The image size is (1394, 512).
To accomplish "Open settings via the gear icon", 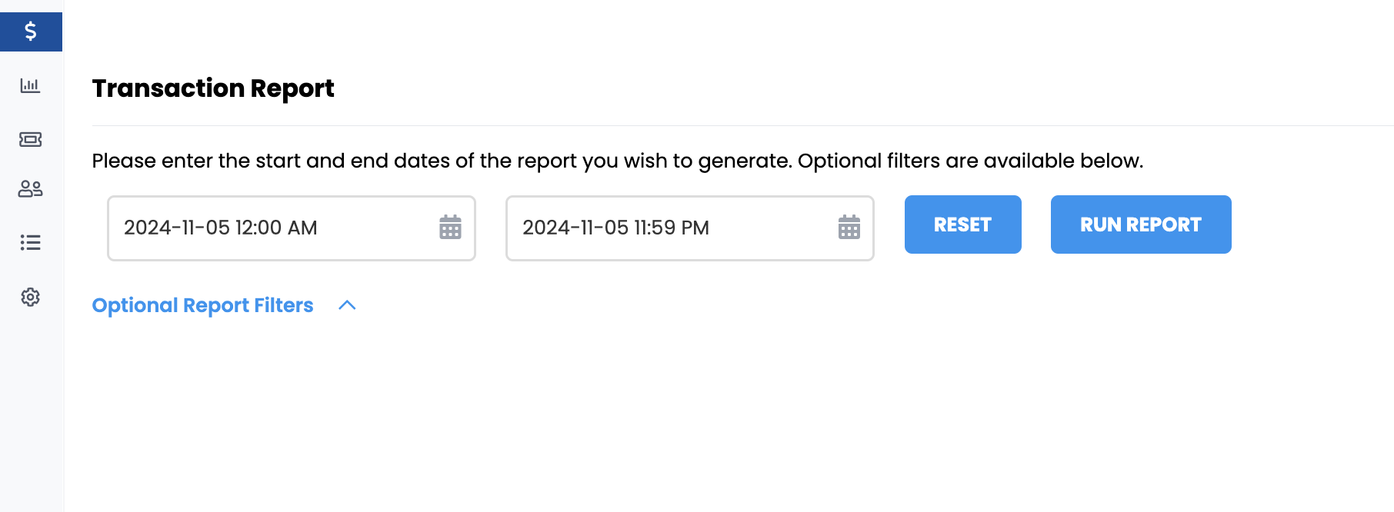I will [x=30, y=297].
